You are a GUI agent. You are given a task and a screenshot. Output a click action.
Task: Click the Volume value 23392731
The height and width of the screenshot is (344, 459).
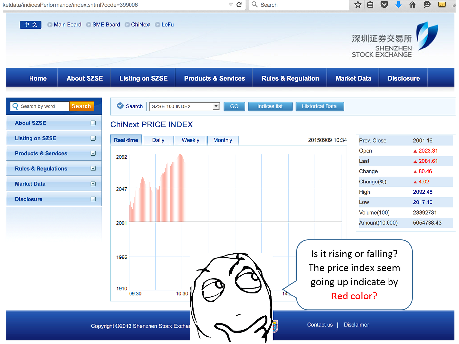pos(425,213)
